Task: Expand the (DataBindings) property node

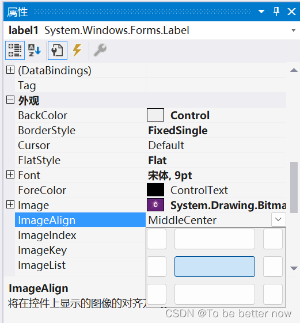Action: [10, 70]
